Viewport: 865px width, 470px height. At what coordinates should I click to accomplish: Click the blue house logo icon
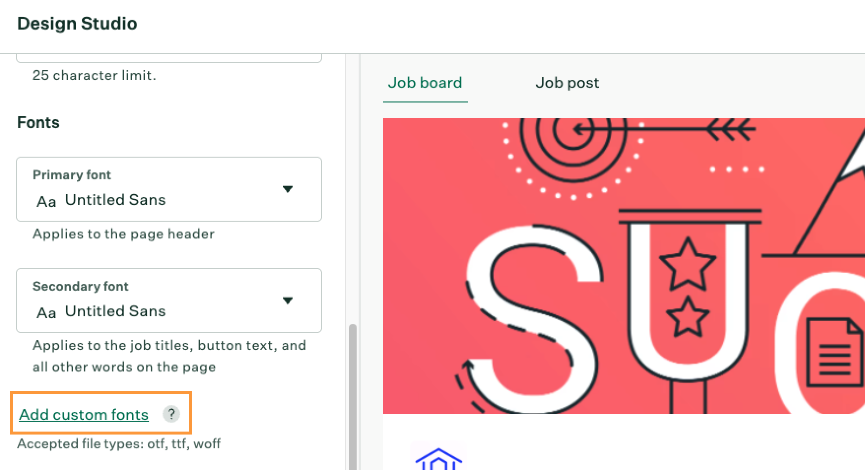438,459
